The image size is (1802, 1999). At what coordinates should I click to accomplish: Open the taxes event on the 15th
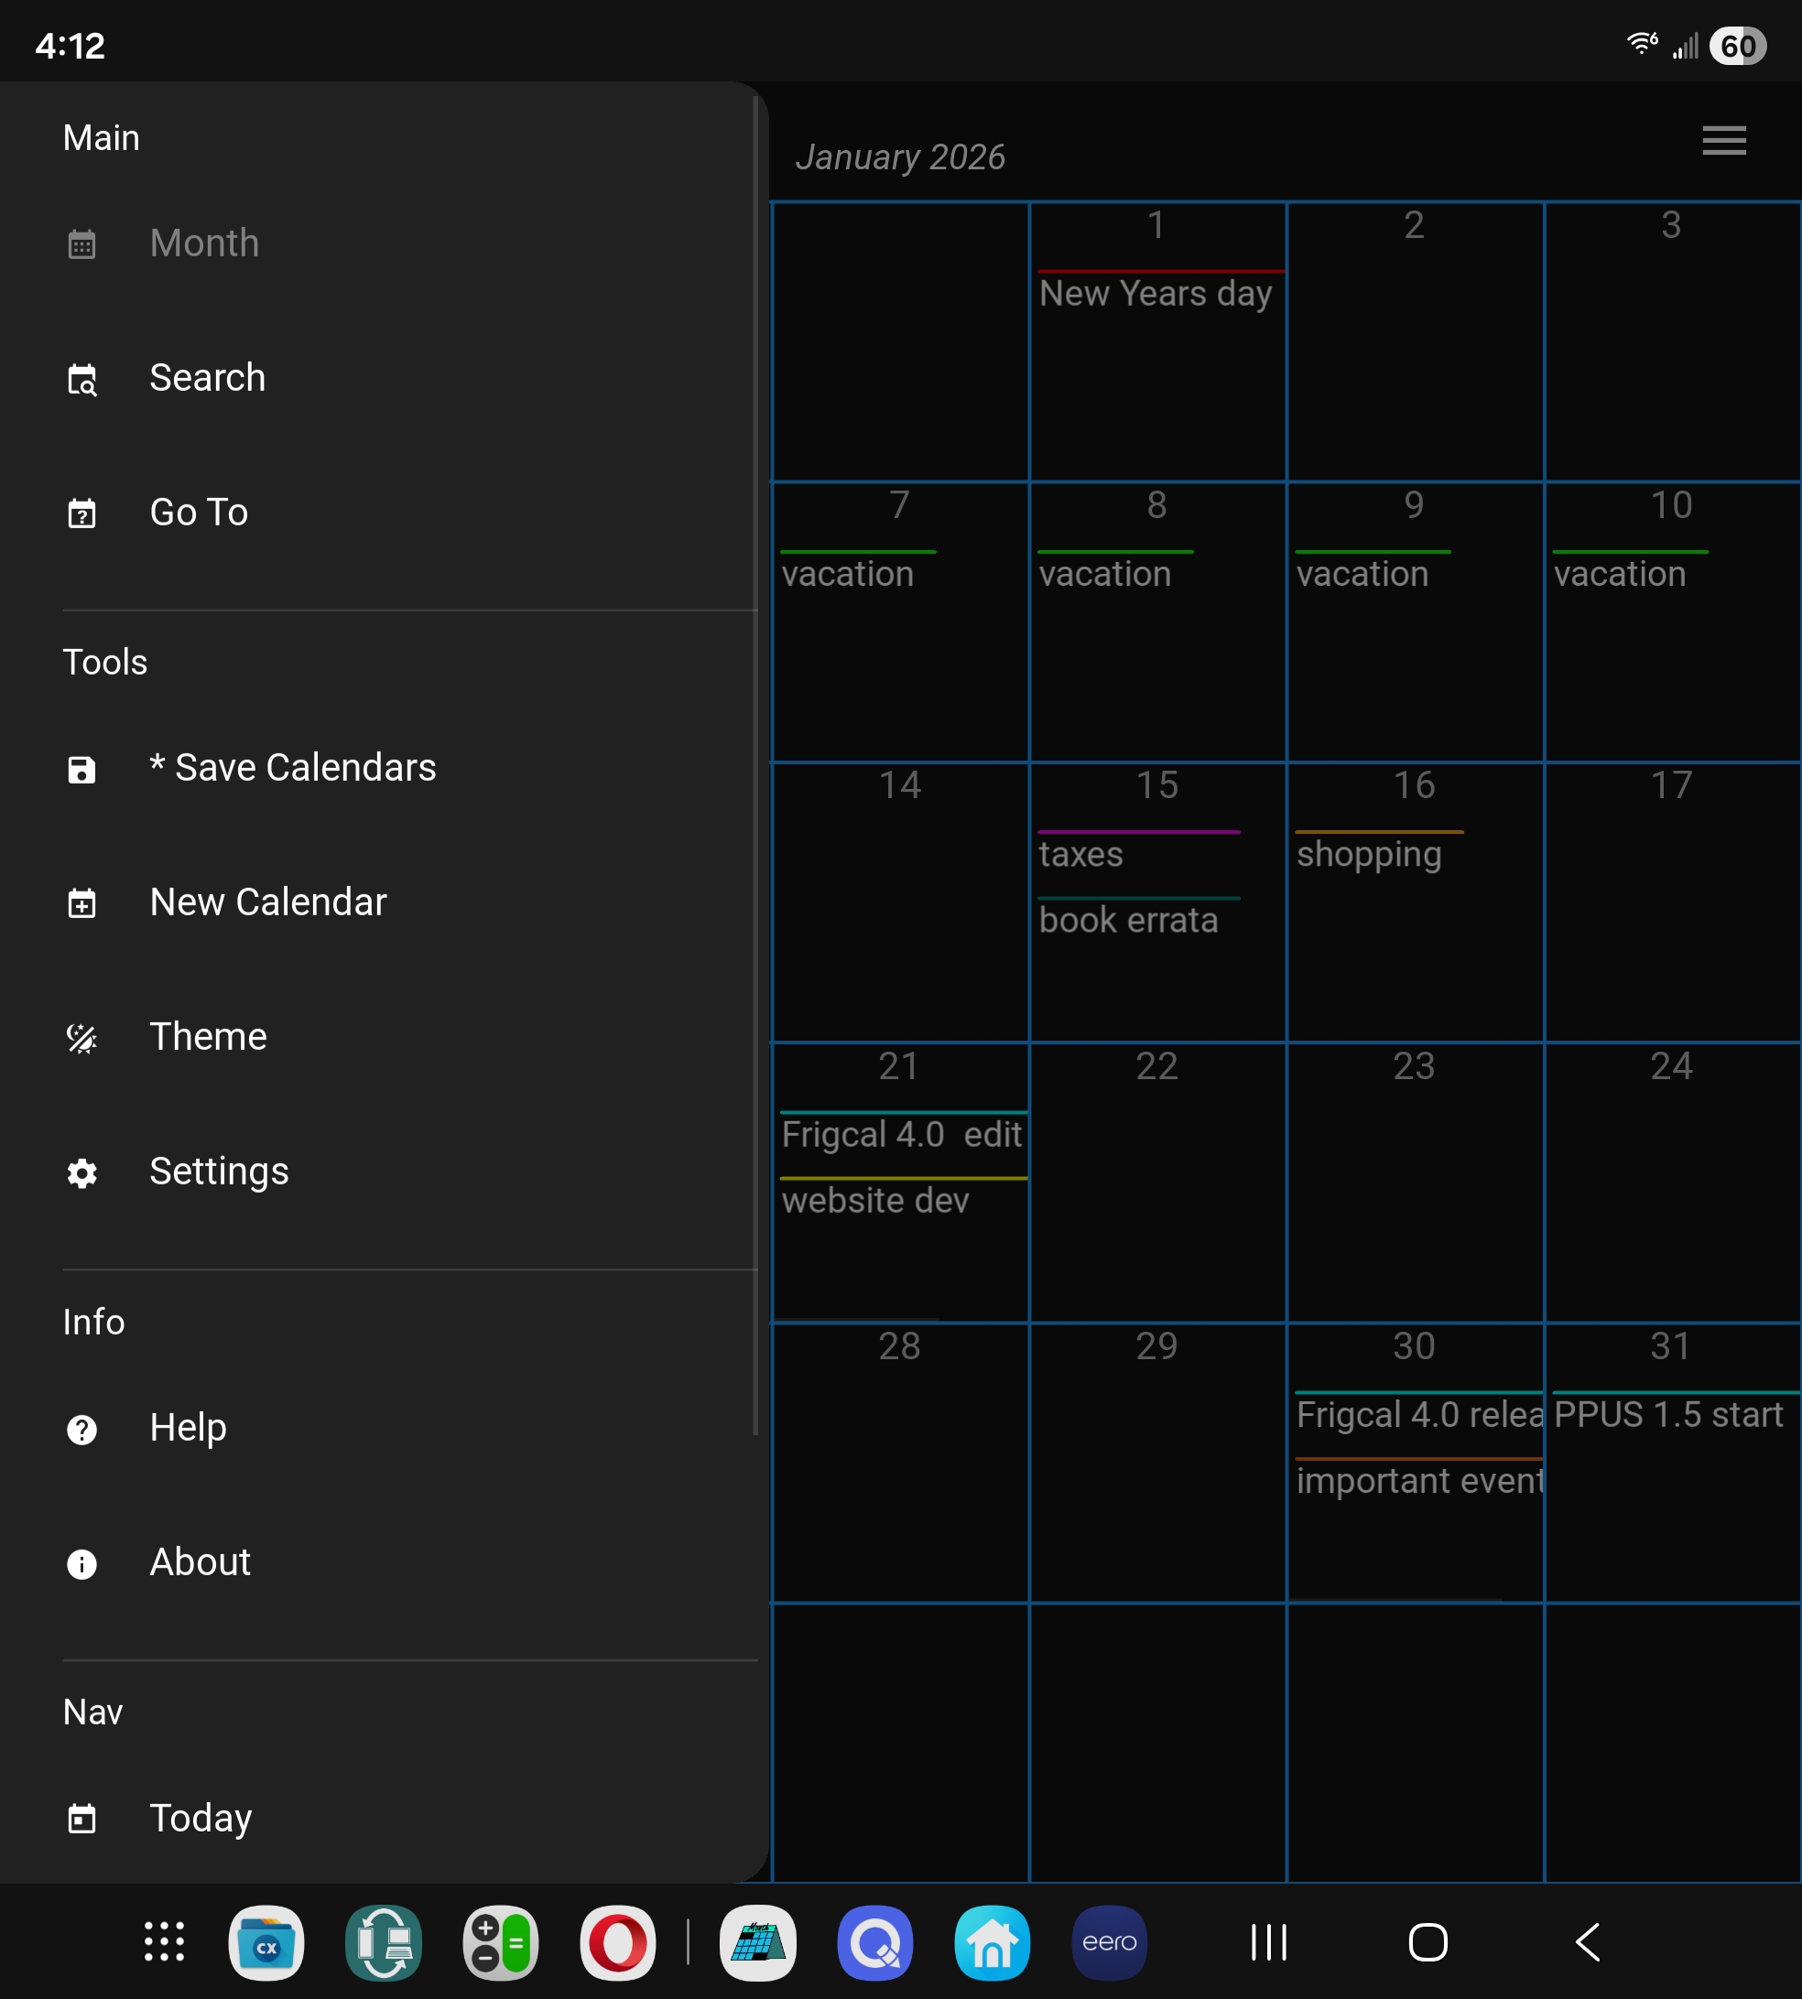1080,854
